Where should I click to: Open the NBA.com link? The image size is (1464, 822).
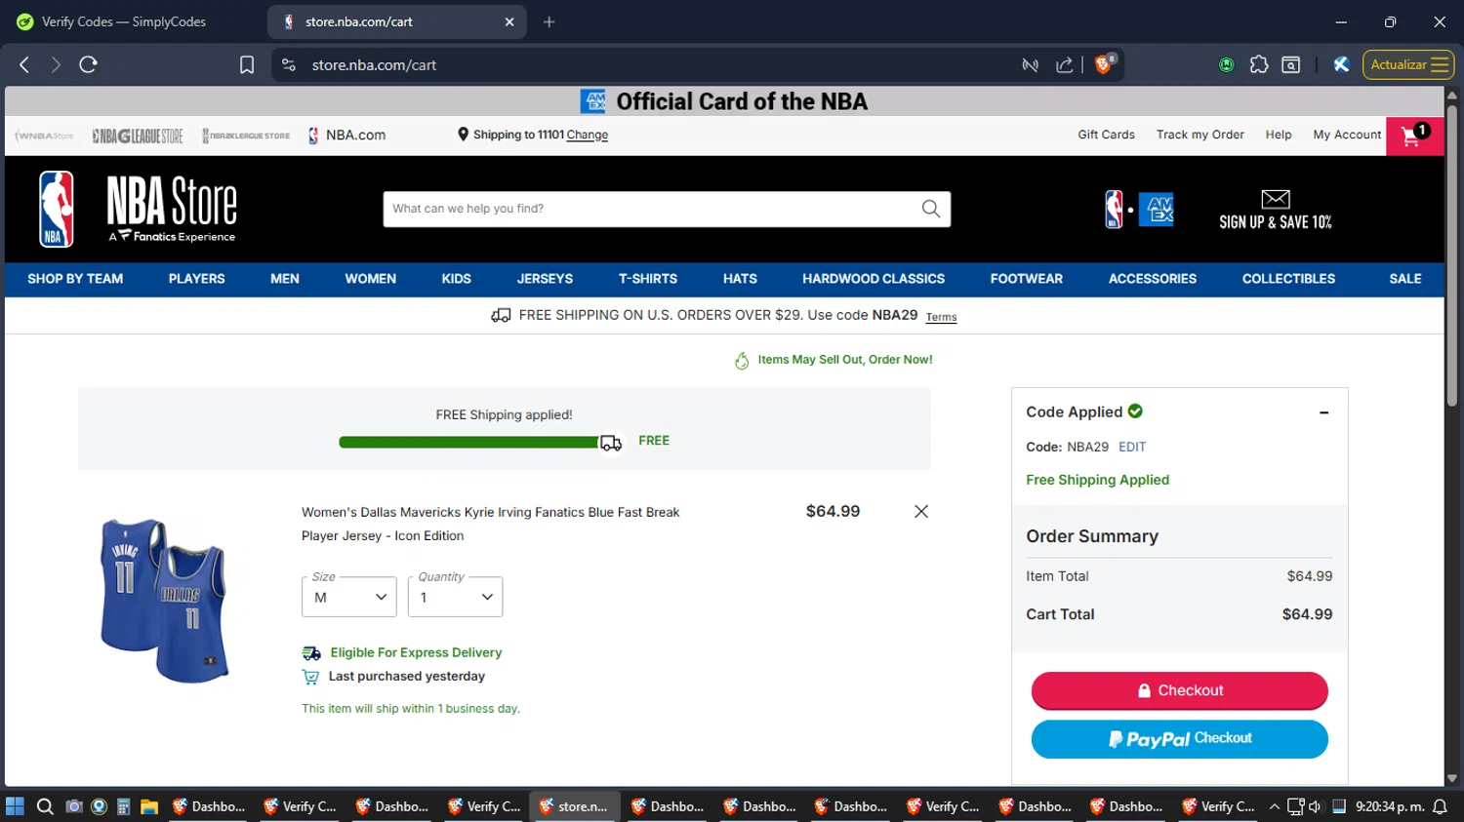click(x=346, y=136)
